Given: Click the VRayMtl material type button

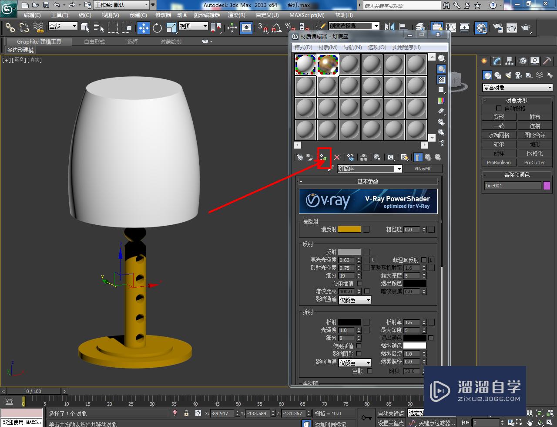Looking at the screenshot, I should 423,169.
